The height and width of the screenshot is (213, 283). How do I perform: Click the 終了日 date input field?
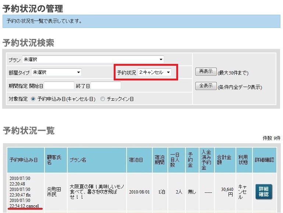pos(106,86)
